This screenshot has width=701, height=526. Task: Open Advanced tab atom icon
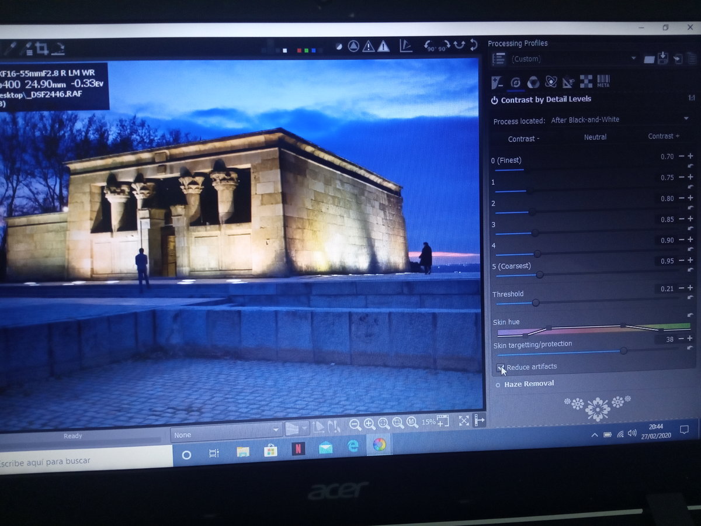pos(551,82)
